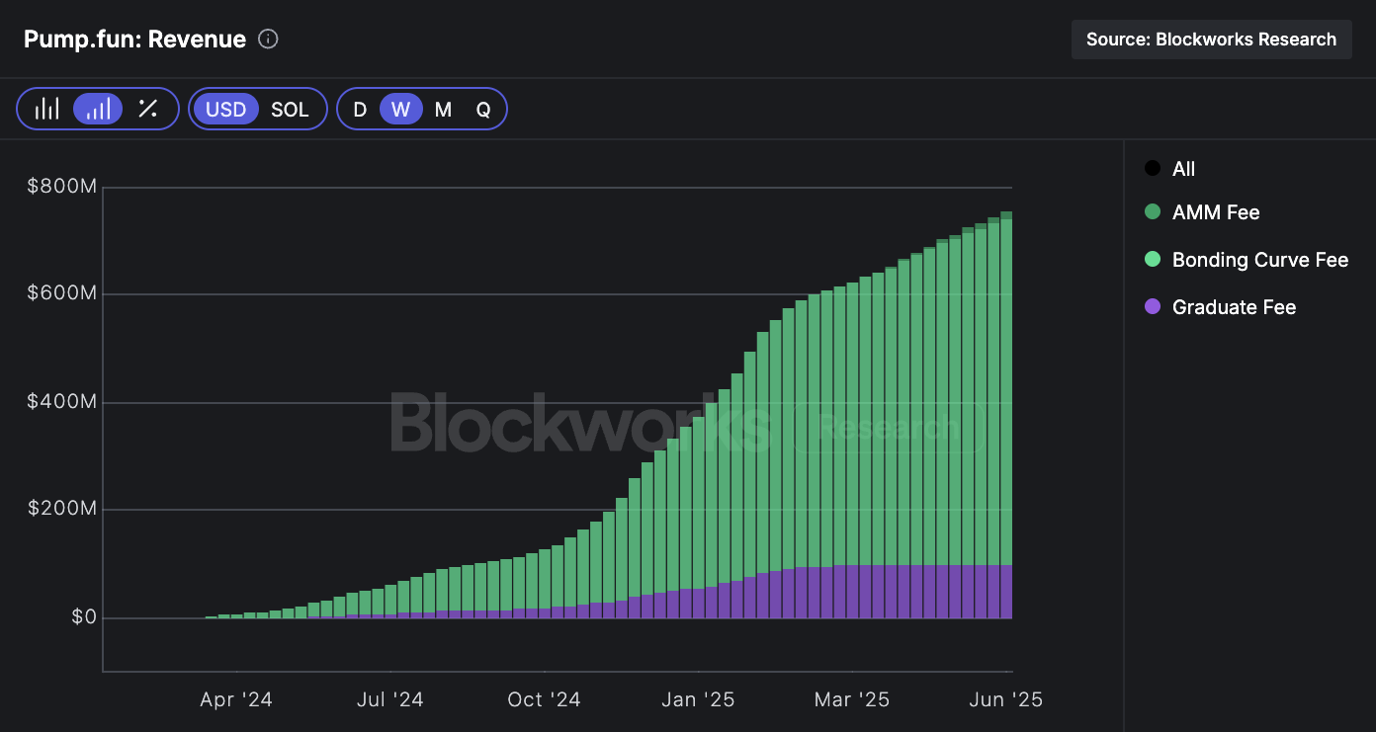
Task: Click the Oct '24 x-axis label
Action: point(544,699)
